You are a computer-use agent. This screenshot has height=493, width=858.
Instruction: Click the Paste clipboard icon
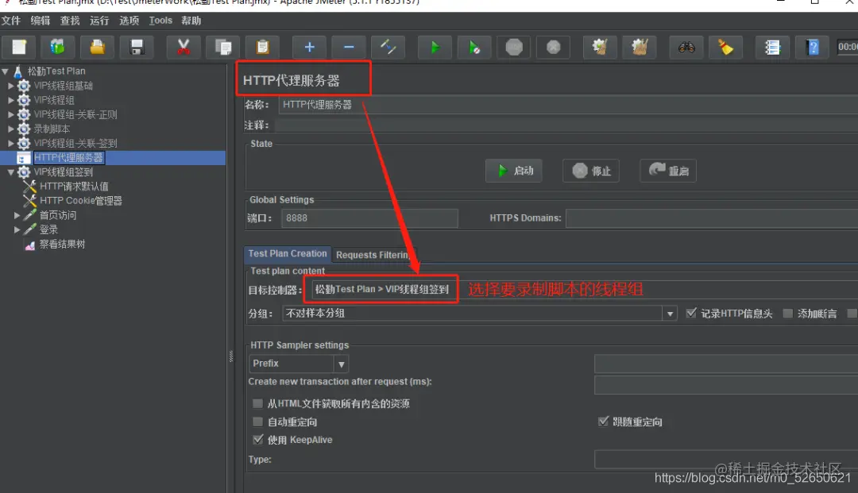coord(263,48)
